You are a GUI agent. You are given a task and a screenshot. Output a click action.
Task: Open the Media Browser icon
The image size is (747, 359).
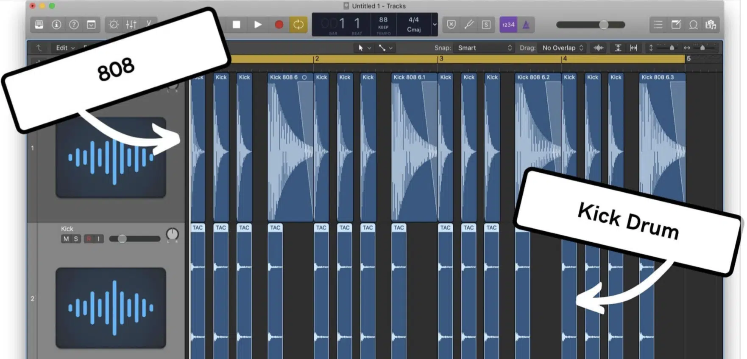tap(711, 25)
